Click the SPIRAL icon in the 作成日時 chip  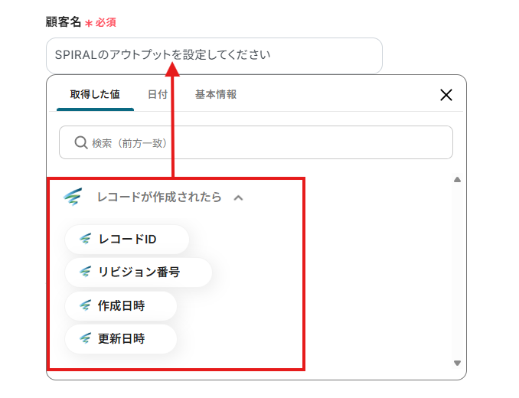[86, 305]
